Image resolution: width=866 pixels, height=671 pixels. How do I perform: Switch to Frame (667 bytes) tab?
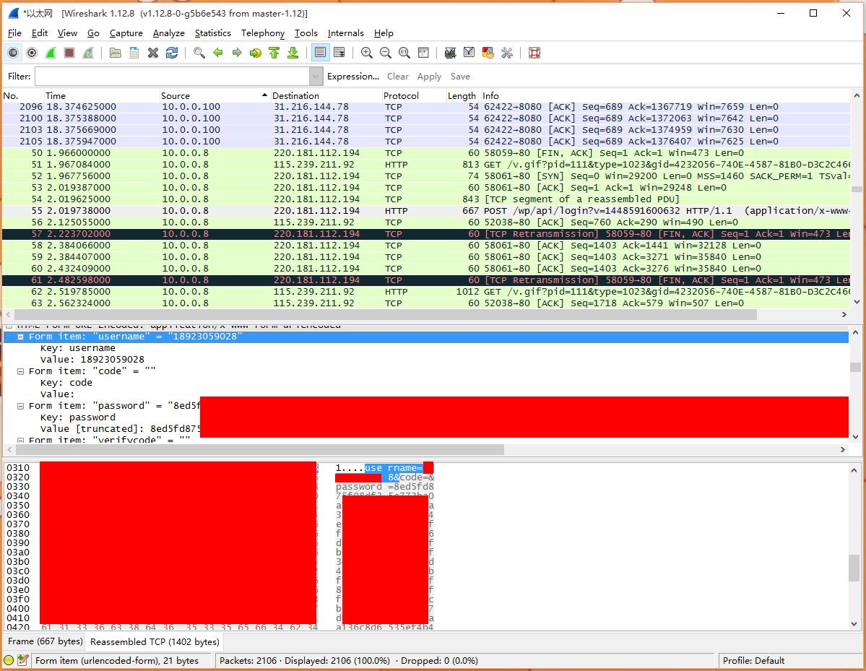[46, 641]
